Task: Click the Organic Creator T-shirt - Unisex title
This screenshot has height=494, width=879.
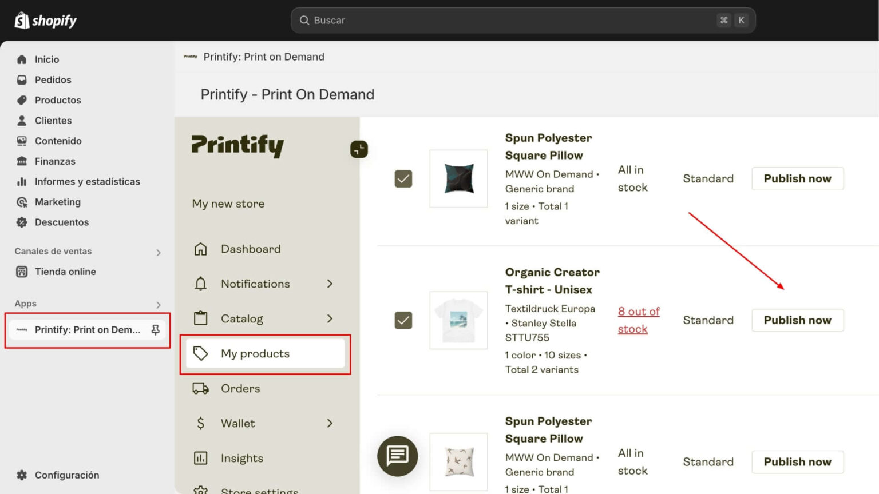Action: (x=552, y=281)
